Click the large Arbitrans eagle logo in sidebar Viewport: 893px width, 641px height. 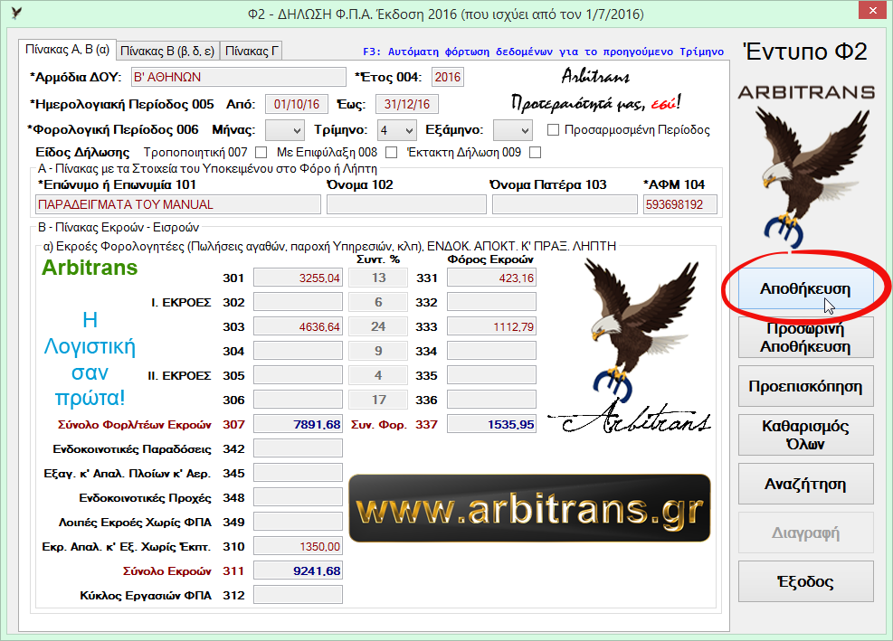(812, 177)
